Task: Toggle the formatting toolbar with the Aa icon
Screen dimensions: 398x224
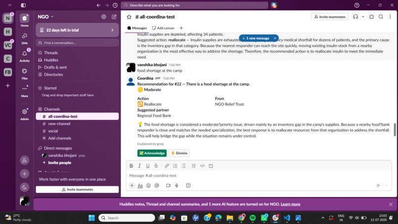Action: click(140, 185)
